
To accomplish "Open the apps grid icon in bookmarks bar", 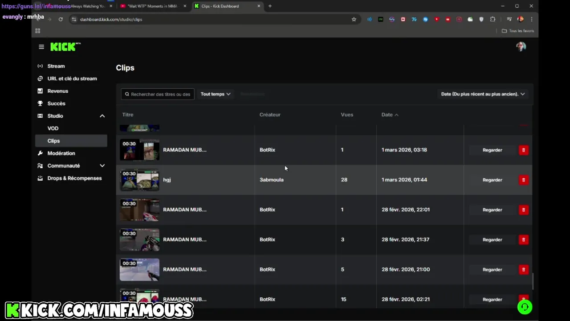I will click(38, 31).
